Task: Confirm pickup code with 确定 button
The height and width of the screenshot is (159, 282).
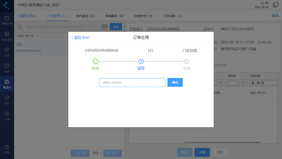Action: tap(175, 82)
